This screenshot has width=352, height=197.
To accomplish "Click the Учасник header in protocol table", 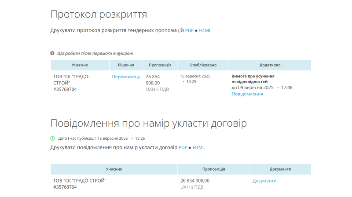I will coord(80,65).
